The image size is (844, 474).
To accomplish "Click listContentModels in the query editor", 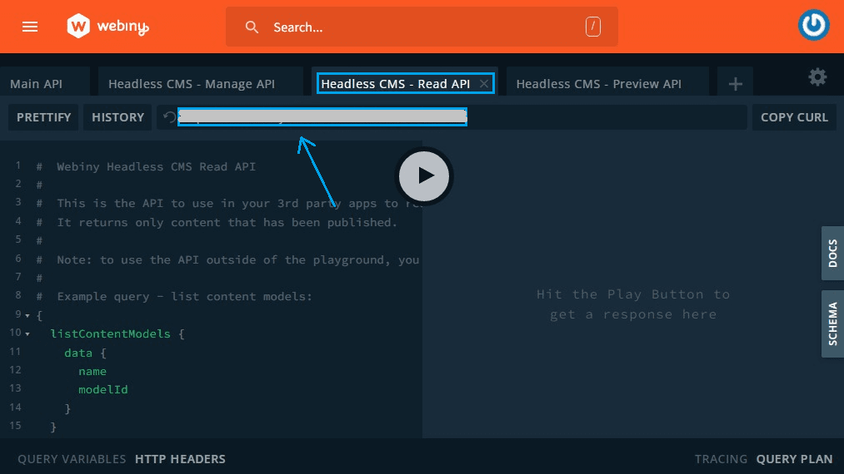I will point(110,333).
